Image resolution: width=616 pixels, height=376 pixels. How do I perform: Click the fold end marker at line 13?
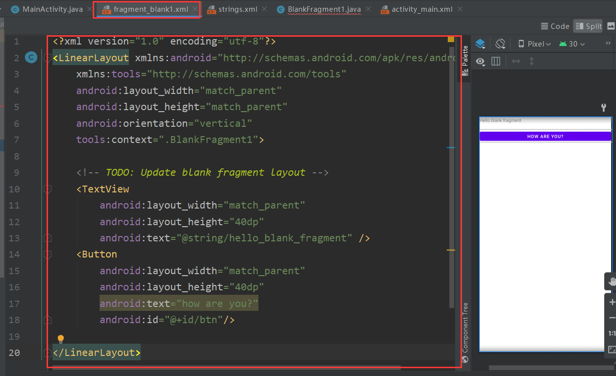48,238
